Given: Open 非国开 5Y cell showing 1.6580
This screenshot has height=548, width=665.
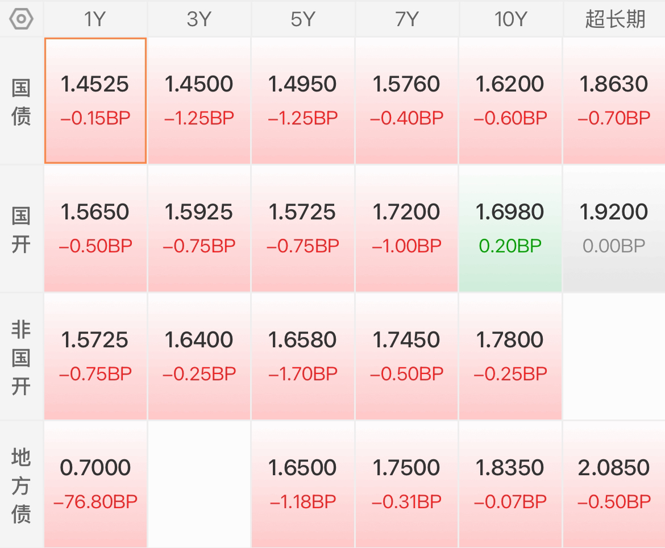Looking at the screenshot, I should (303, 356).
